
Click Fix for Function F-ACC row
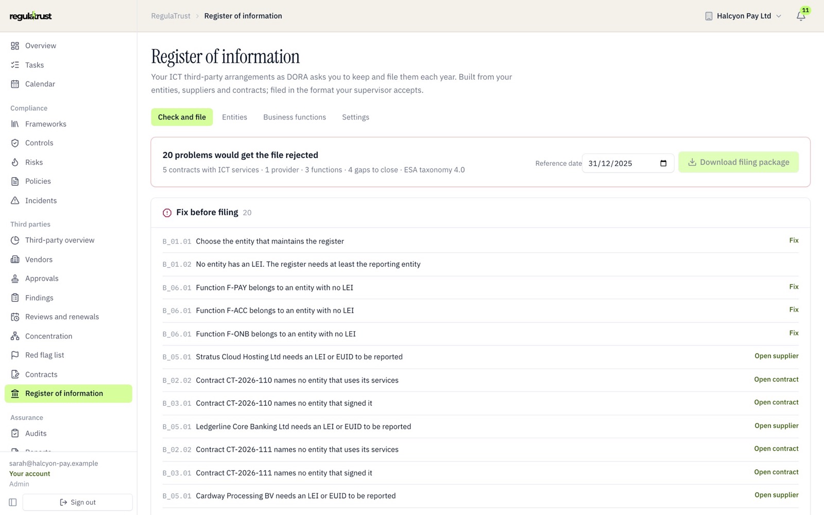[x=794, y=310]
